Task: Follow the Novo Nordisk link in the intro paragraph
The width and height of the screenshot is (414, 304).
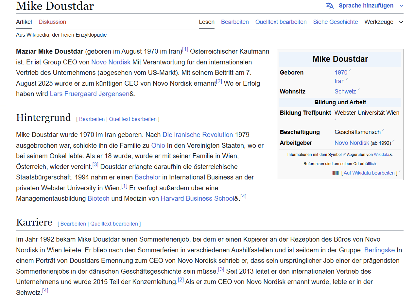Action: pos(111,62)
